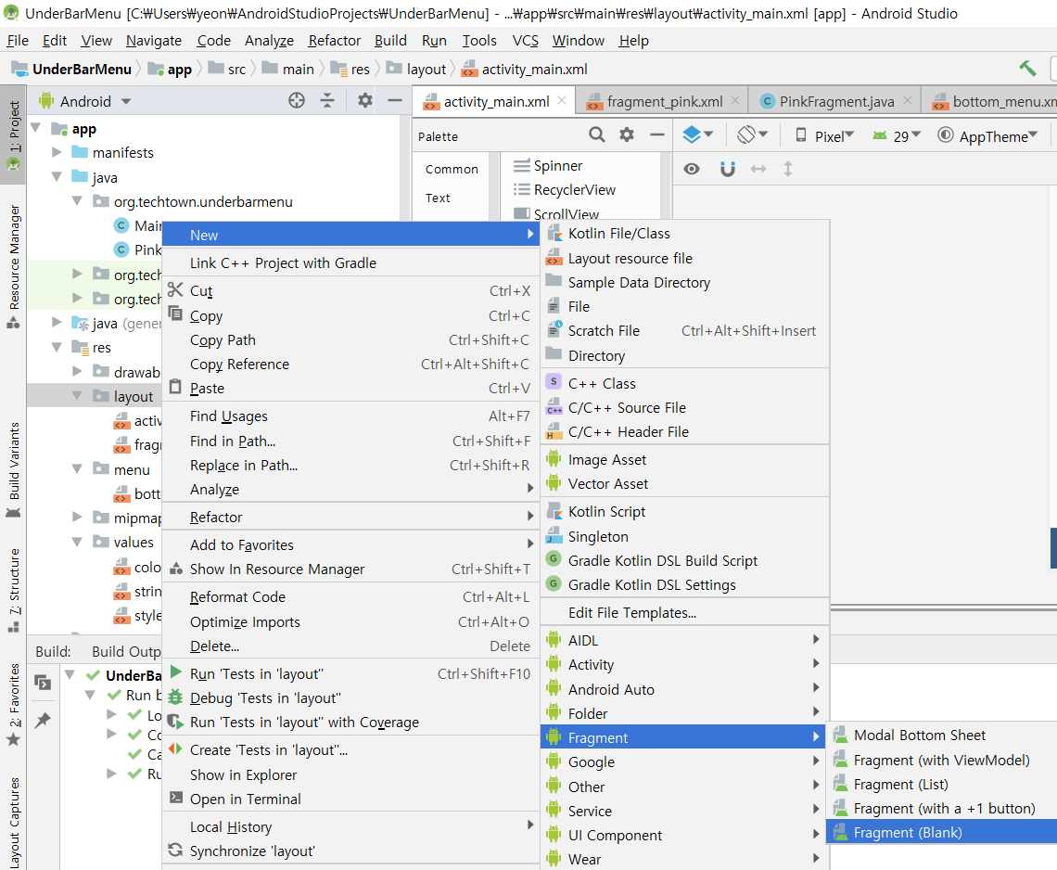Select Fragment (List) option
Viewport: 1057px width, 870px height.
click(942, 785)
